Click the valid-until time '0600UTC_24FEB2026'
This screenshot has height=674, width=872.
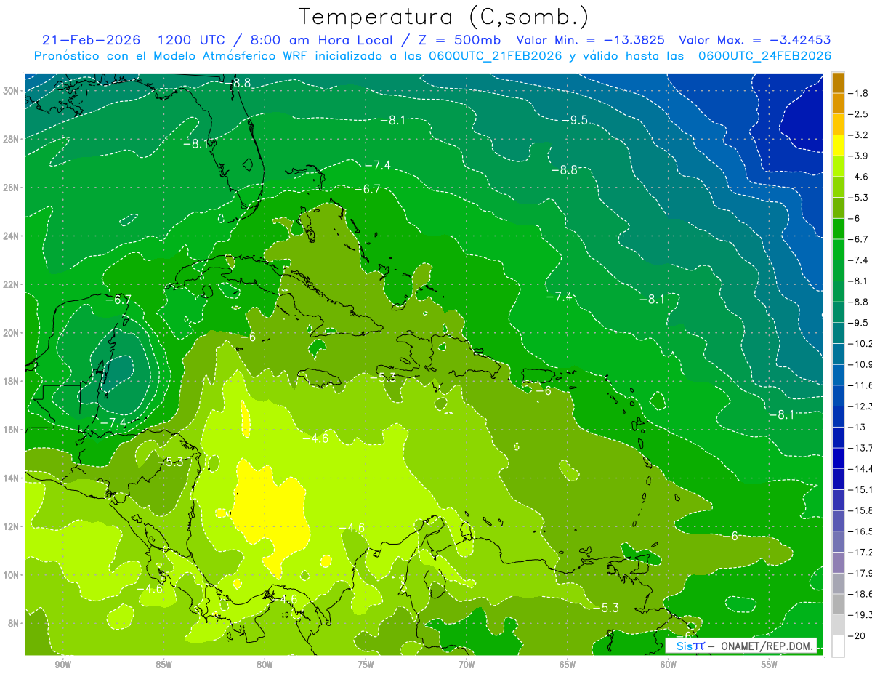click(x=764, y=56)
